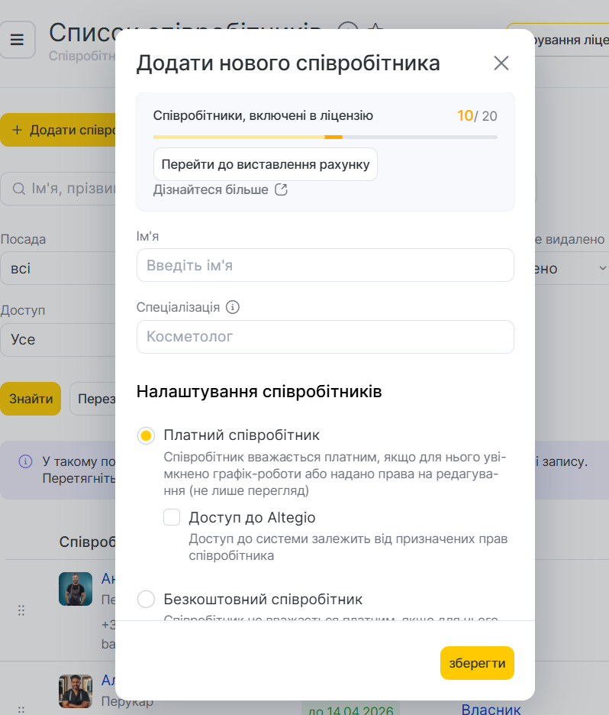This screenshot has height=715, width=609.
Task: Click the Ім'я input field
Action: coord(325,265)
